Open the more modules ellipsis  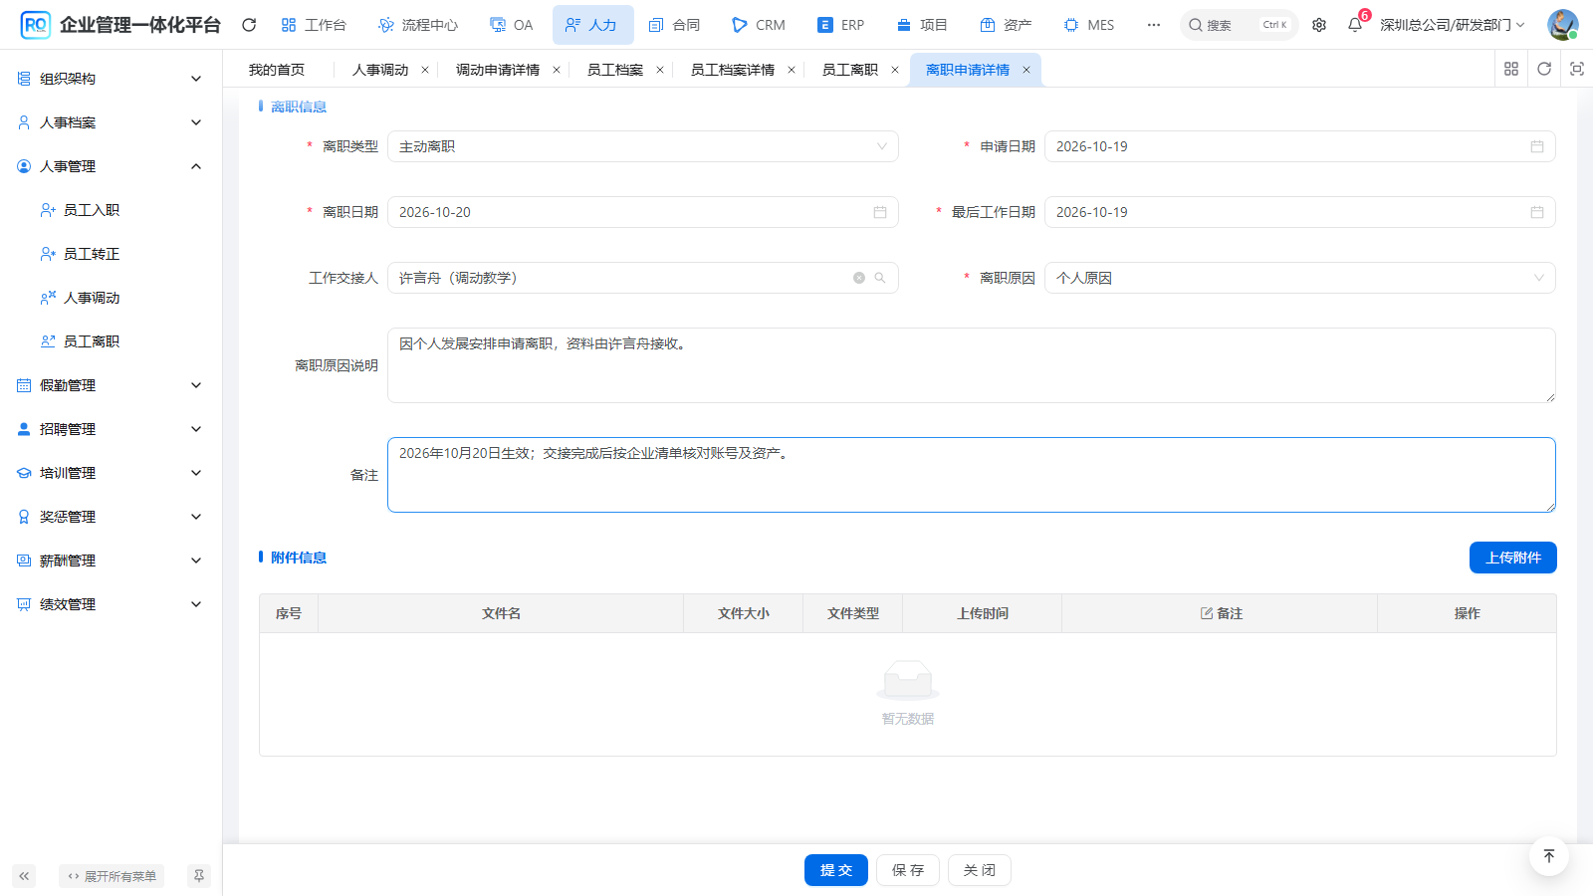[x=1154, y=25]
